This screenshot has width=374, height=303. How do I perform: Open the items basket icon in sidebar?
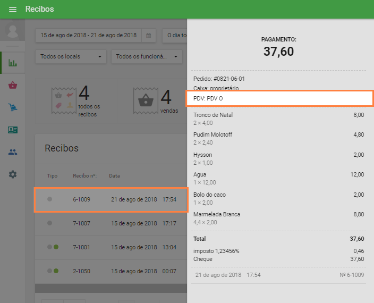(13, 85)
